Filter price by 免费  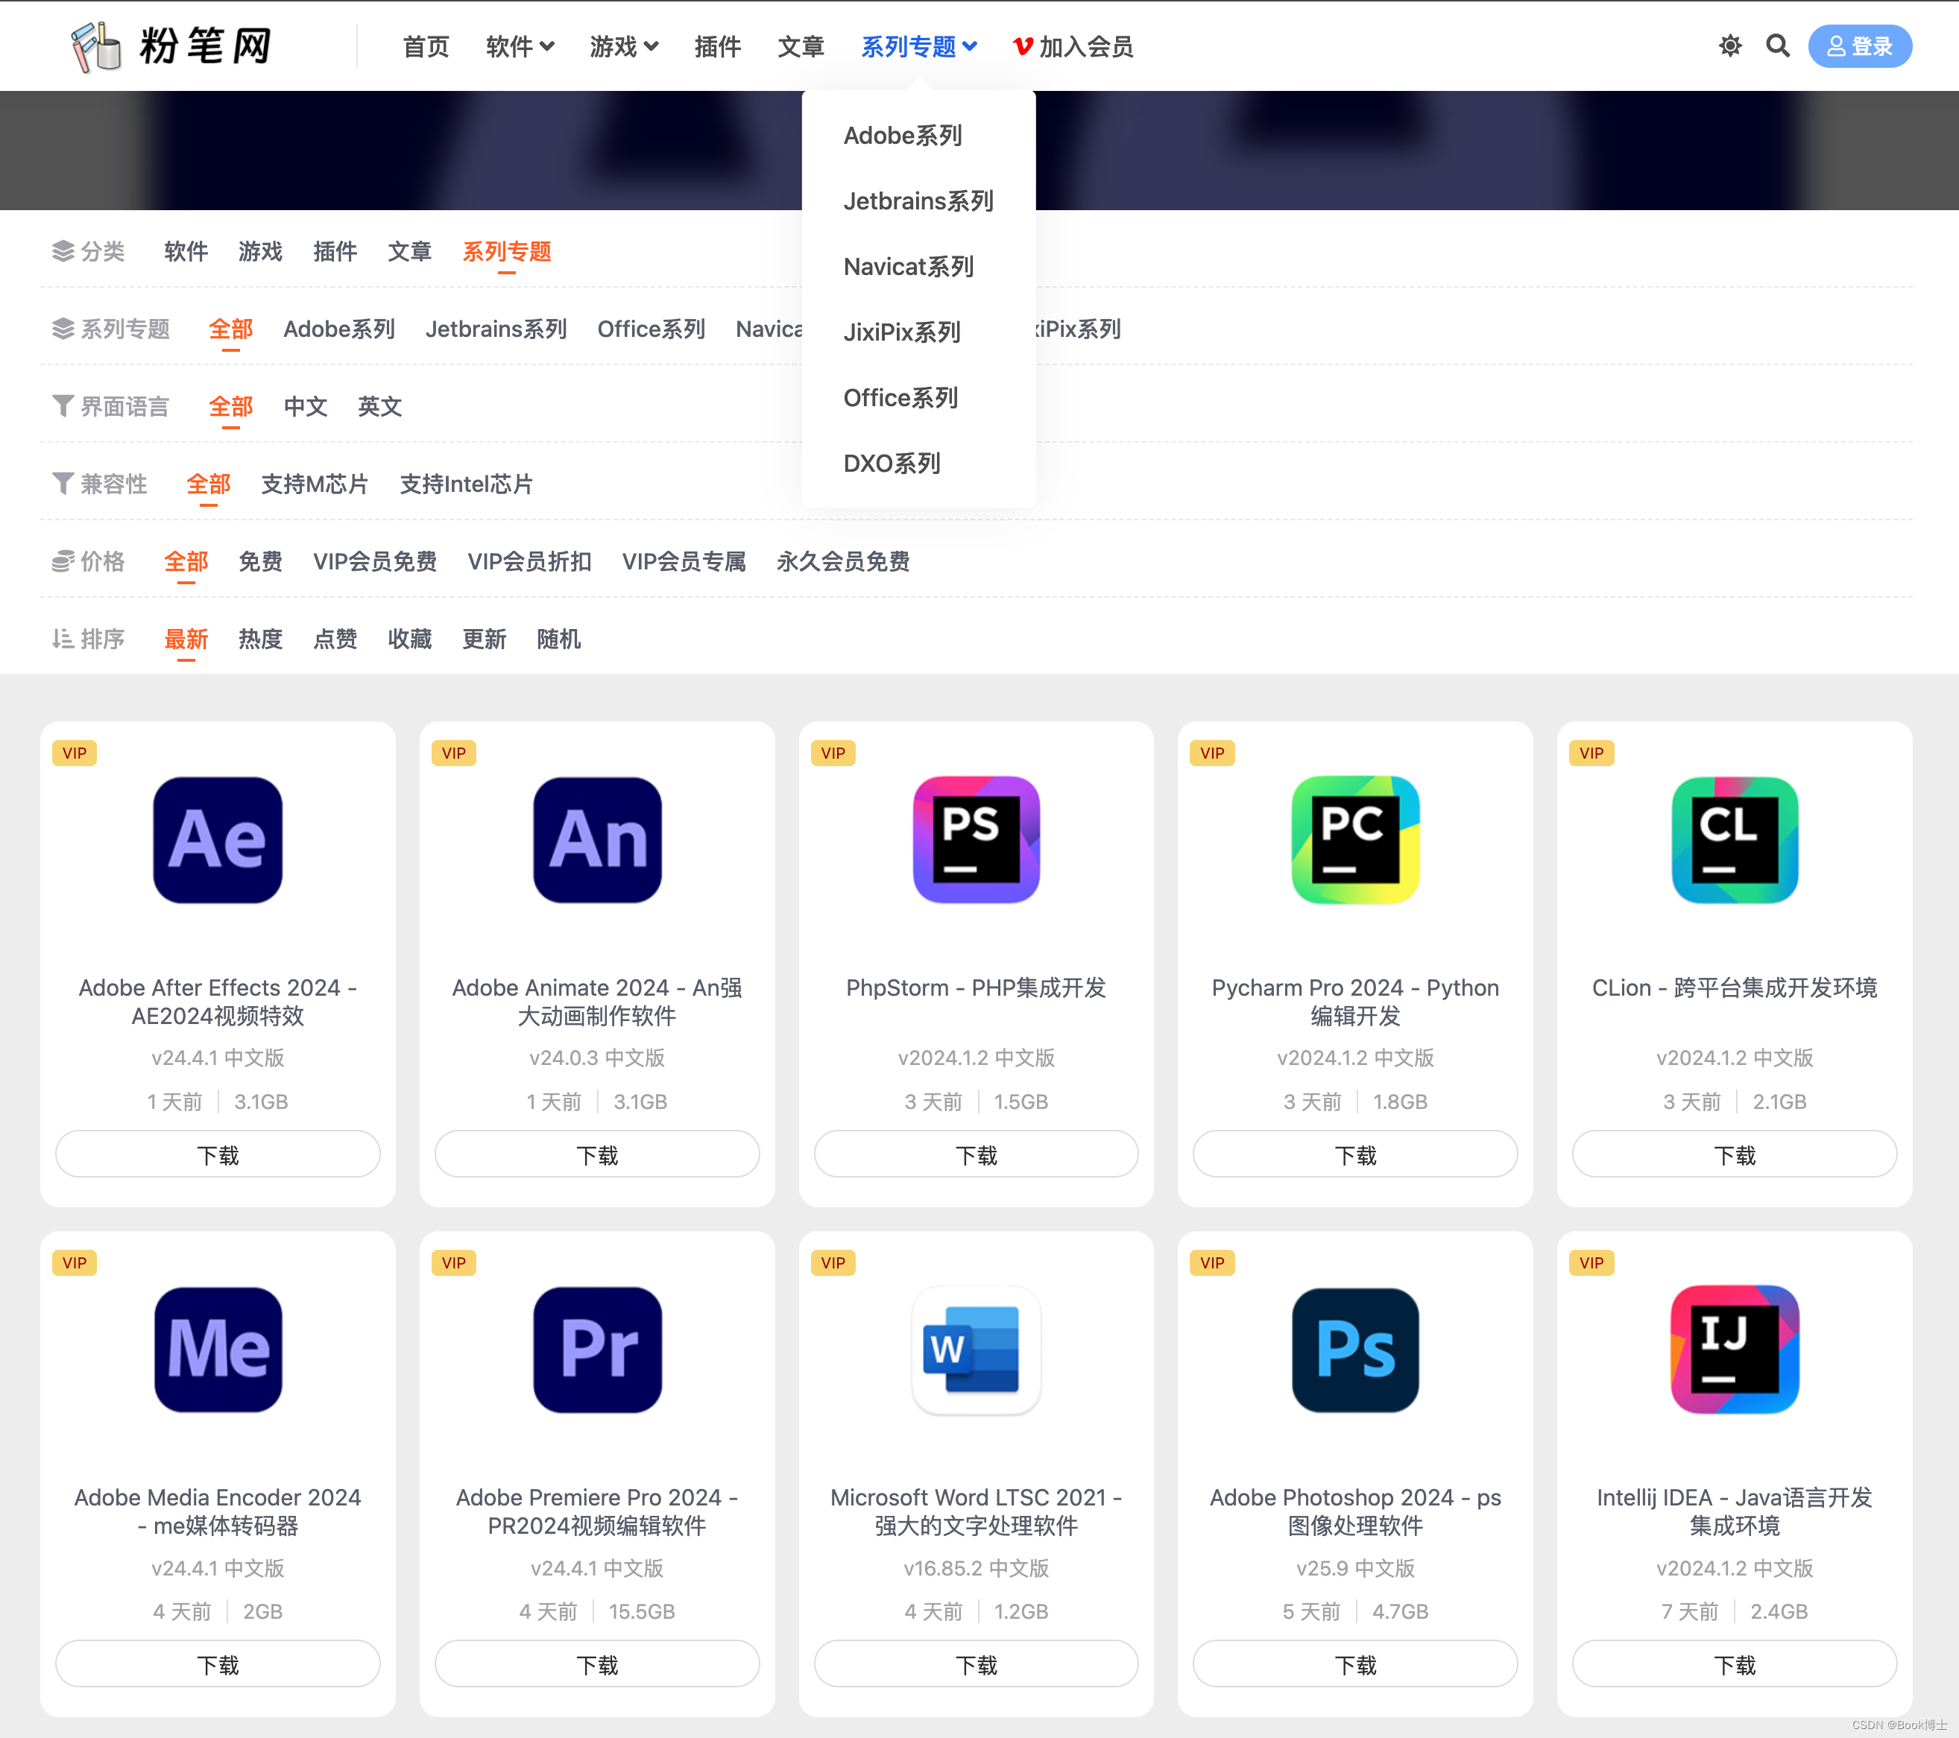click(261, 561)
